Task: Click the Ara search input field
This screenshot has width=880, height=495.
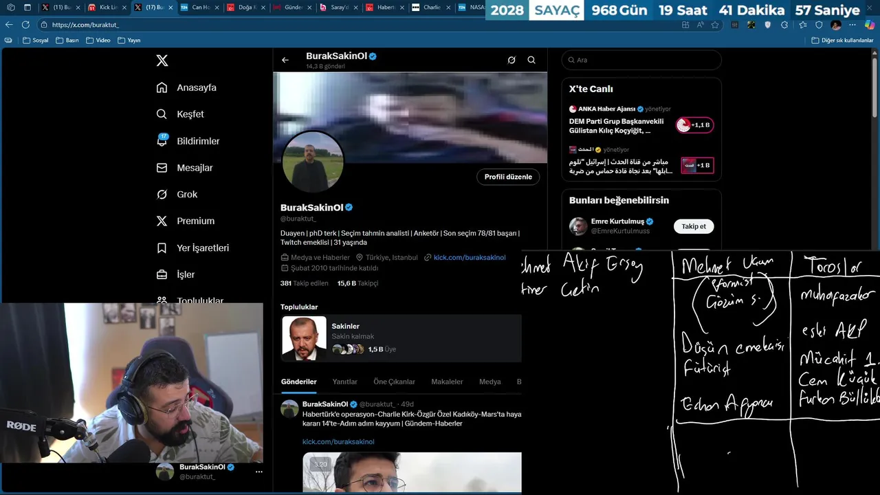Action: point(641,60)
